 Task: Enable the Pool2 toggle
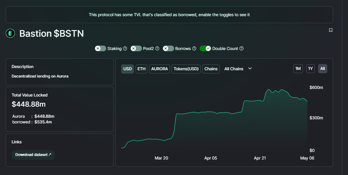click(136, 48)
